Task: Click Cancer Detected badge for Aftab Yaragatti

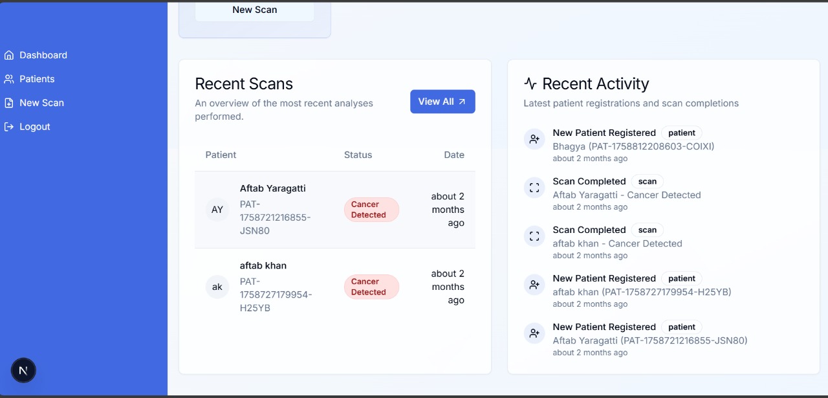Action: pyautogui.click(x=371, y=210)
